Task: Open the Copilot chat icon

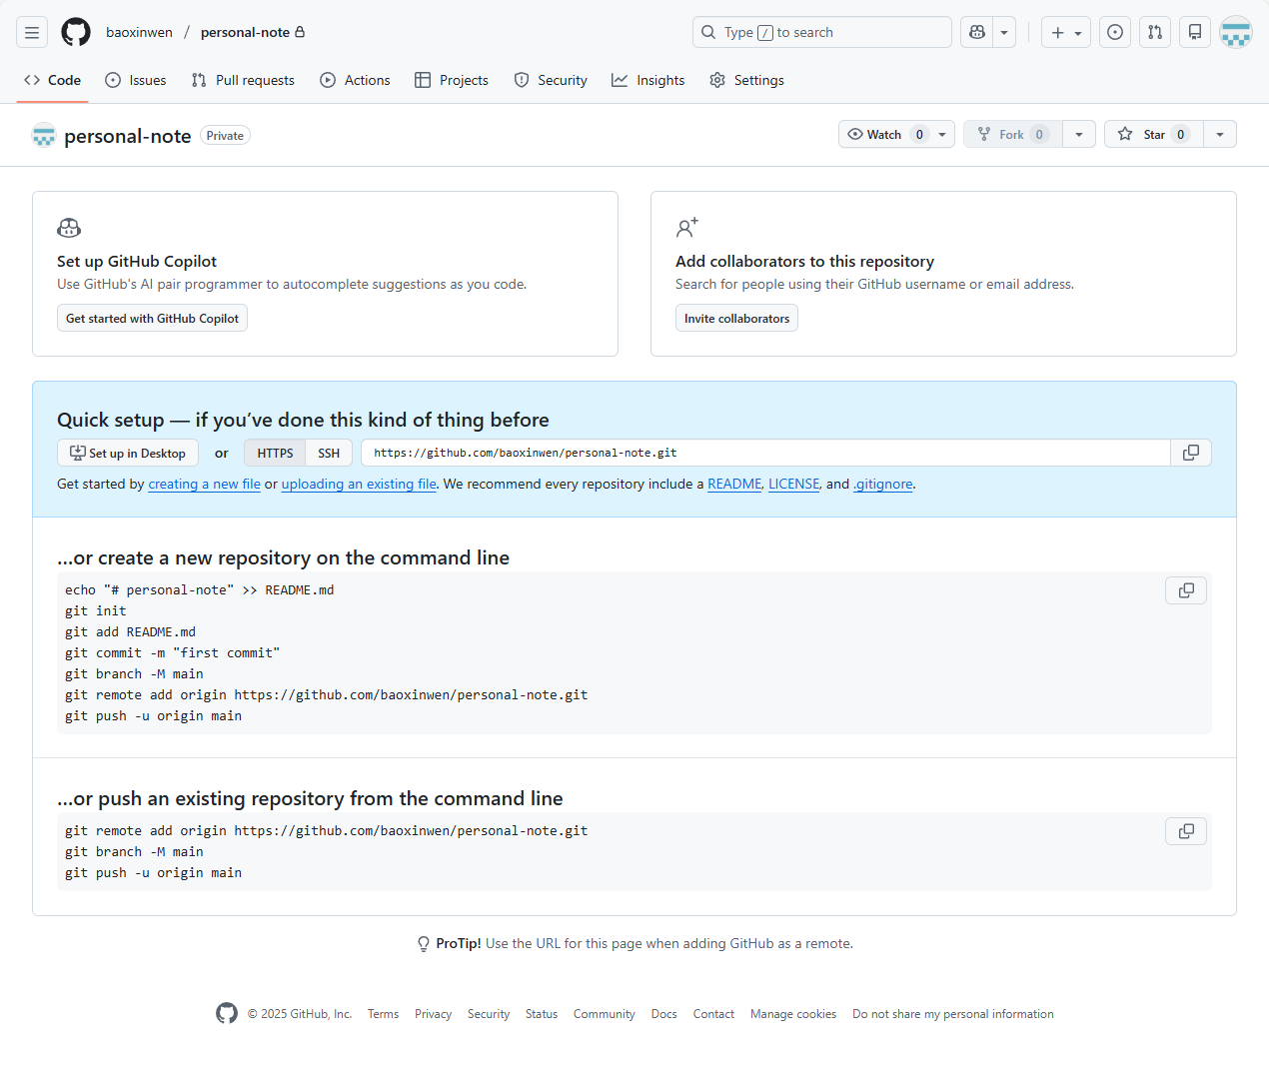Action: pos(977,32)
